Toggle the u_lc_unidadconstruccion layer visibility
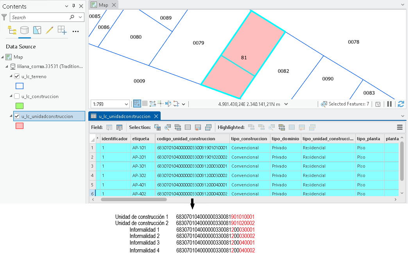 [x=17, y=116]
